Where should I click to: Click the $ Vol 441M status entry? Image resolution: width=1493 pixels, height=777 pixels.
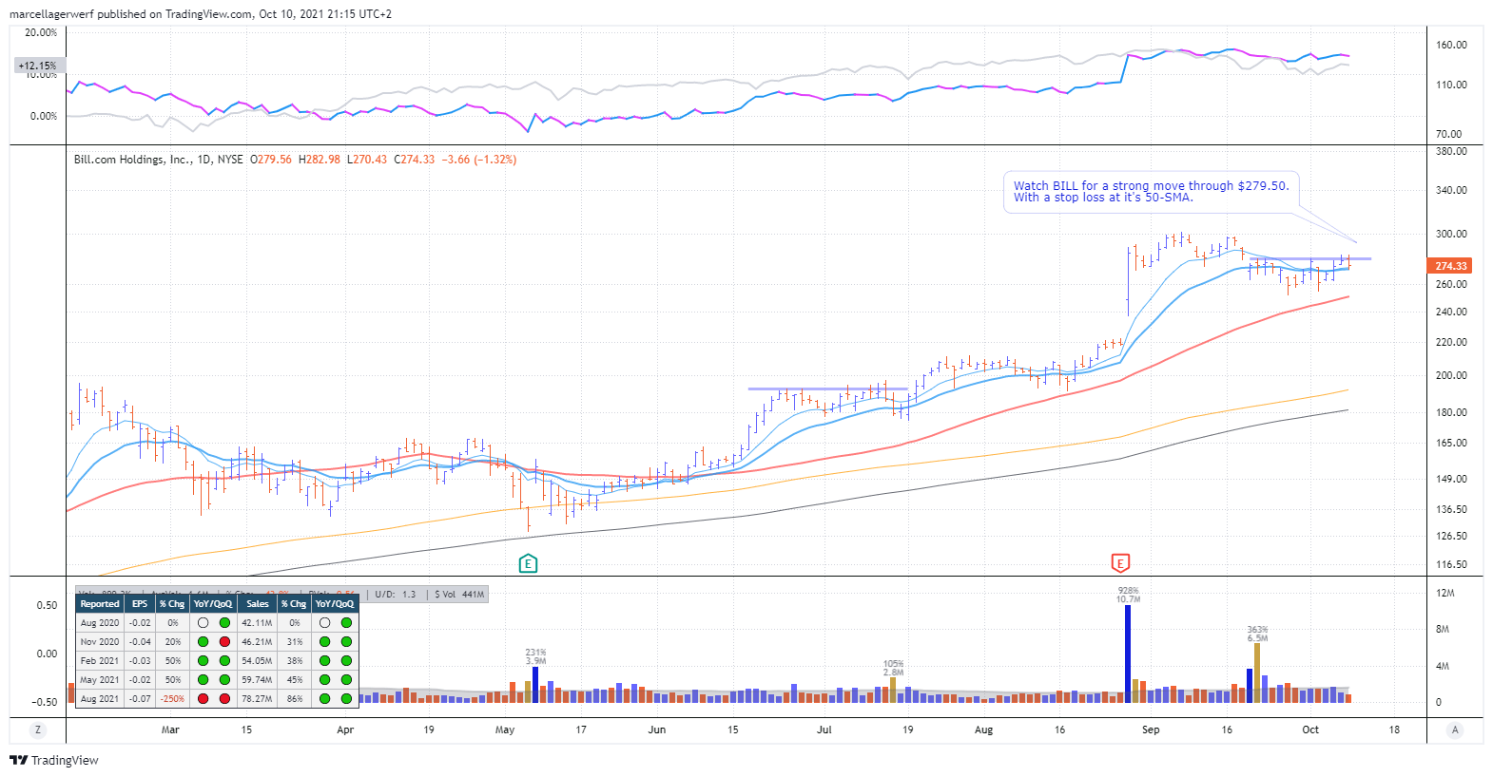coord(459,595)
